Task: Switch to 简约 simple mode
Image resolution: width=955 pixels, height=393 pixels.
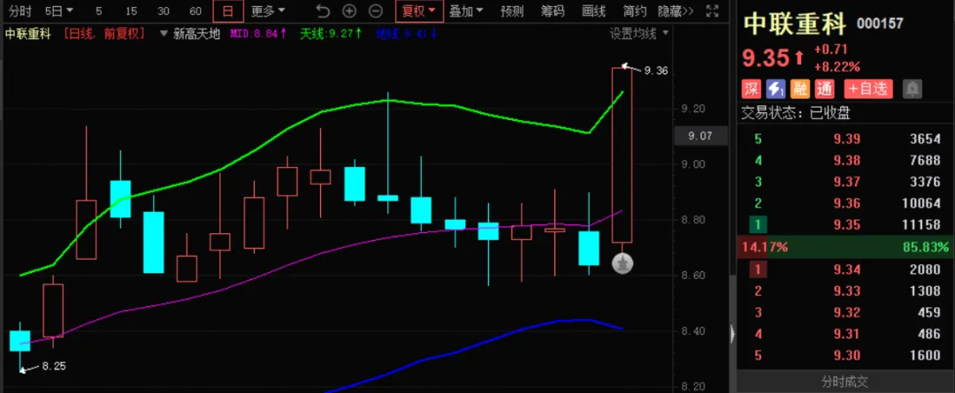Action: click(x=634, y=11)
